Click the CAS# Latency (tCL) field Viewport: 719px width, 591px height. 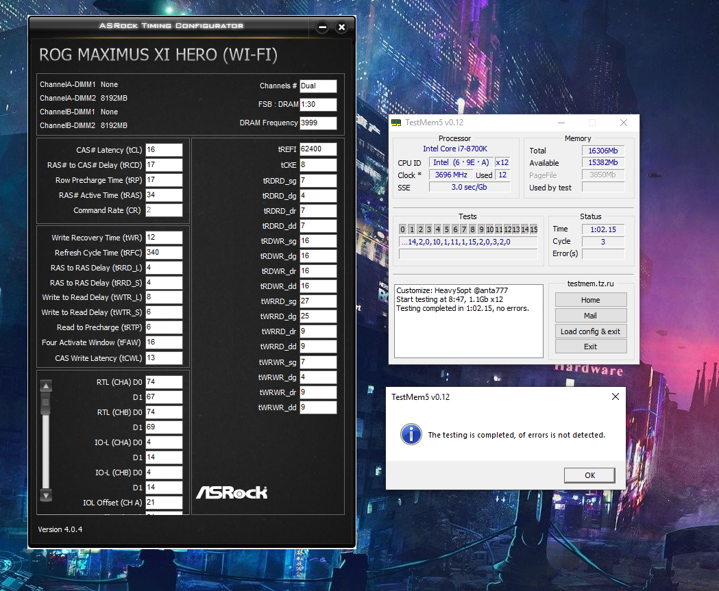tap(164, 150)
